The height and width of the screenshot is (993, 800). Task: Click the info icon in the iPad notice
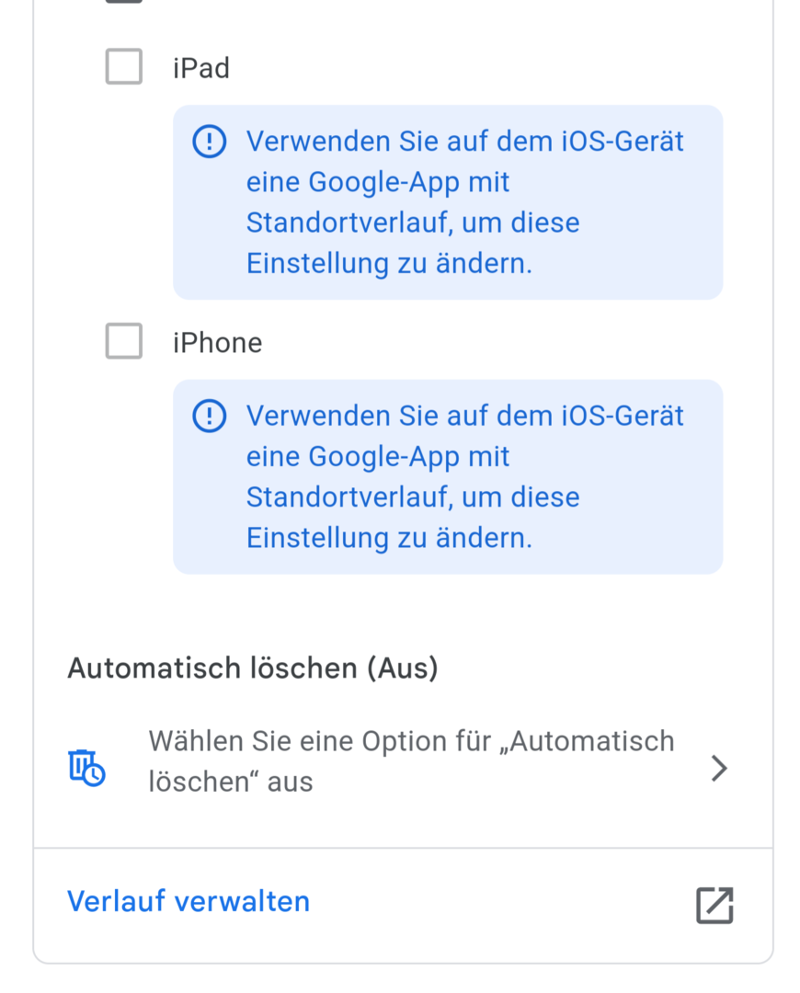click(x=209, y=142)
